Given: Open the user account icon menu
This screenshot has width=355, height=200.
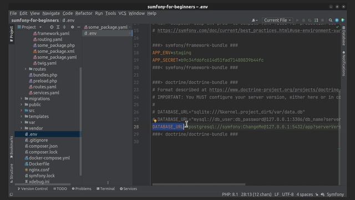Looking at the screenshot, I should (x=255, y=20).
